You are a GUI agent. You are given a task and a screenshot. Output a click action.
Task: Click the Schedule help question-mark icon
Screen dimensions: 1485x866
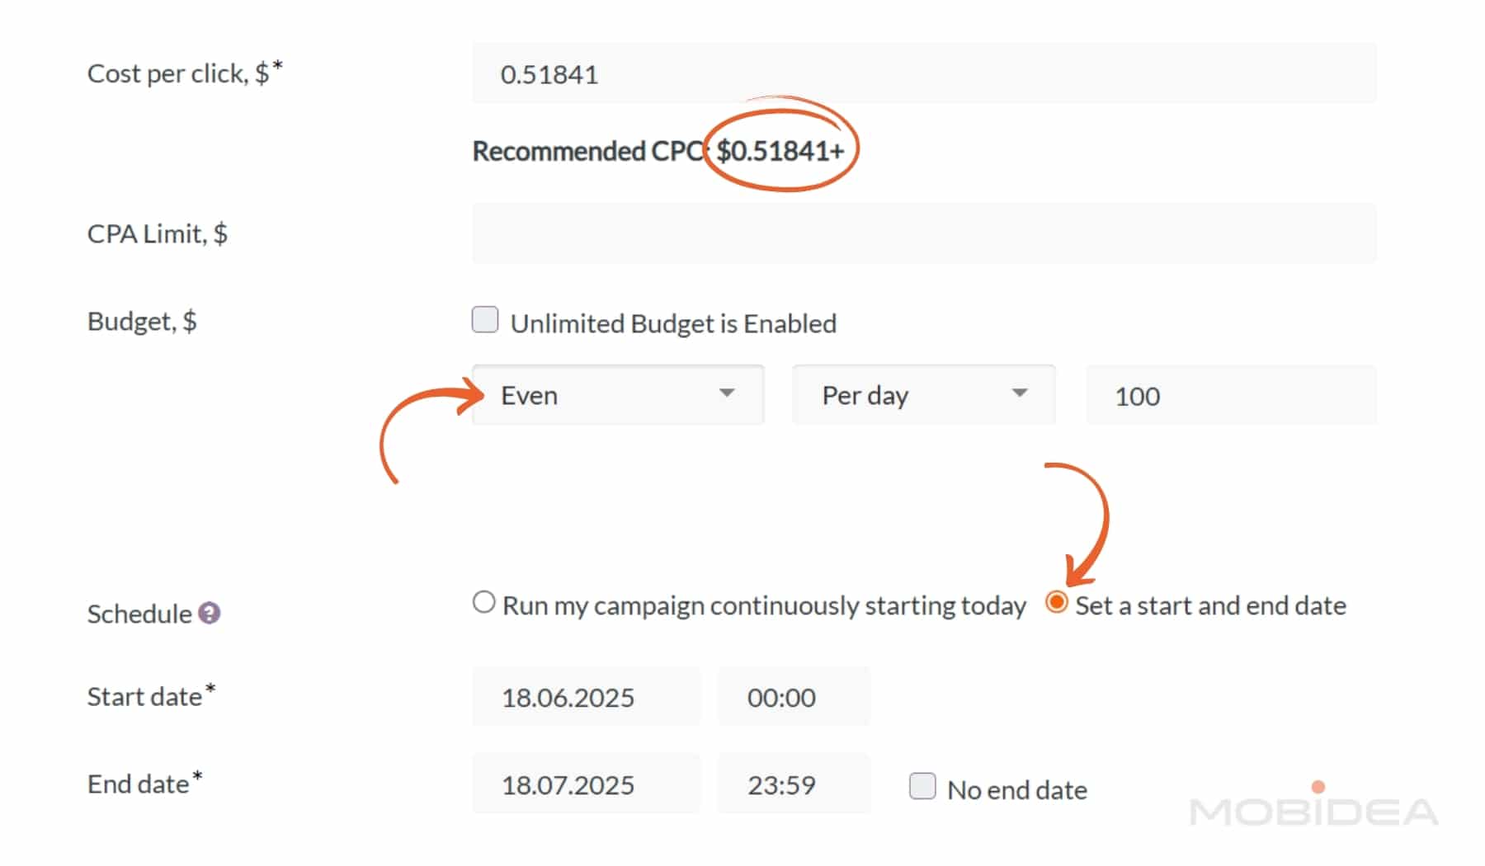tap(210, 613)
